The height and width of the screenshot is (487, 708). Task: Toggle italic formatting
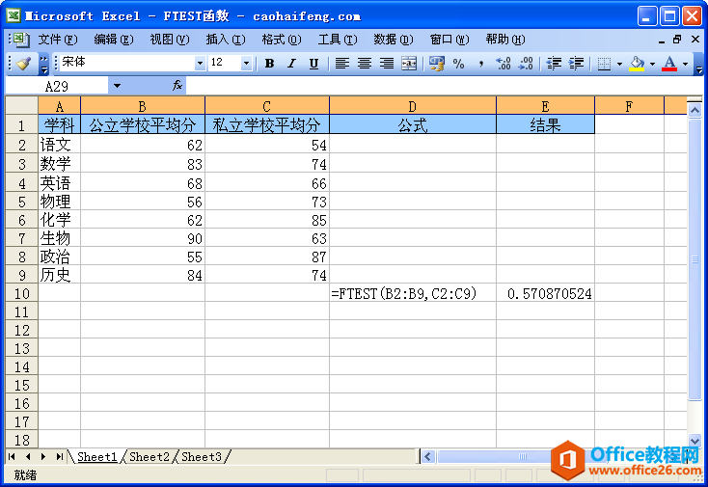[291, 64]
